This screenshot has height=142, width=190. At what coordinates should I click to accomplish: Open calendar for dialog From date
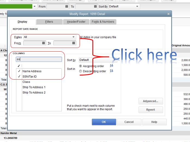(44, 43)
